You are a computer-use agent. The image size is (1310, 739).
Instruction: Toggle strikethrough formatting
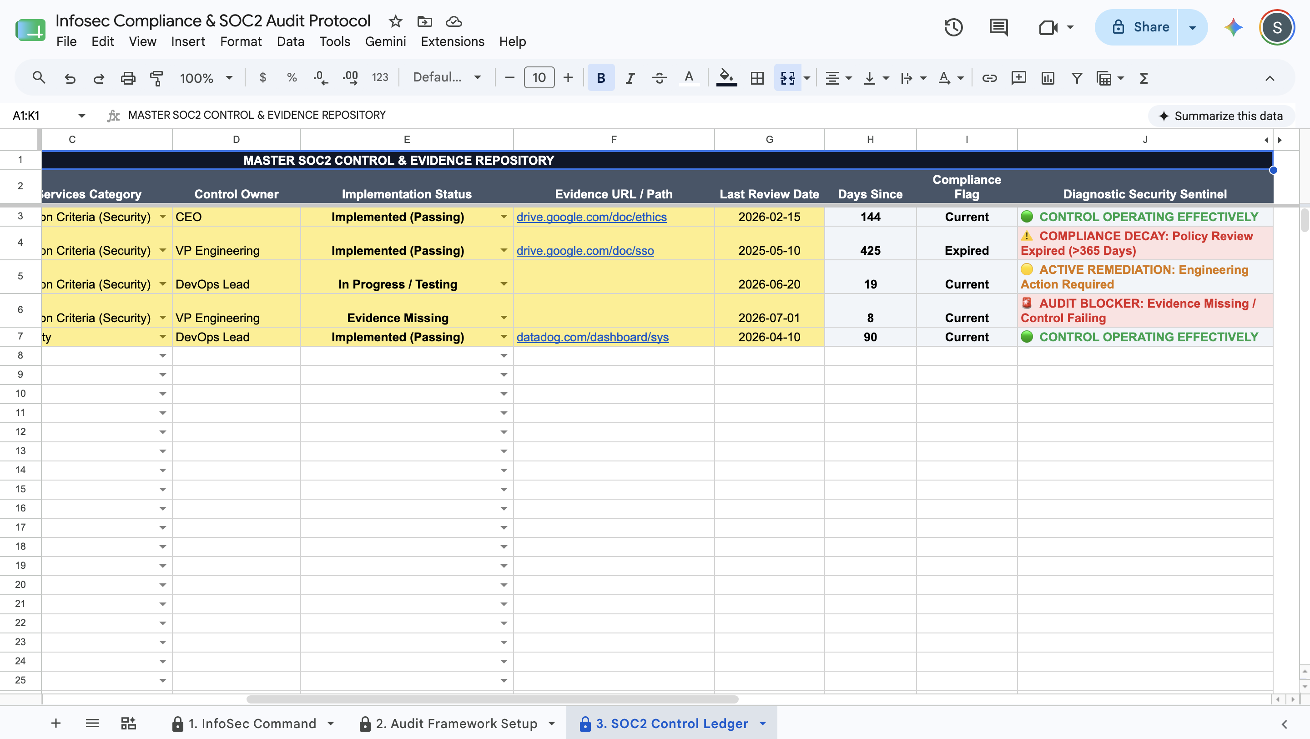[659, 78]
